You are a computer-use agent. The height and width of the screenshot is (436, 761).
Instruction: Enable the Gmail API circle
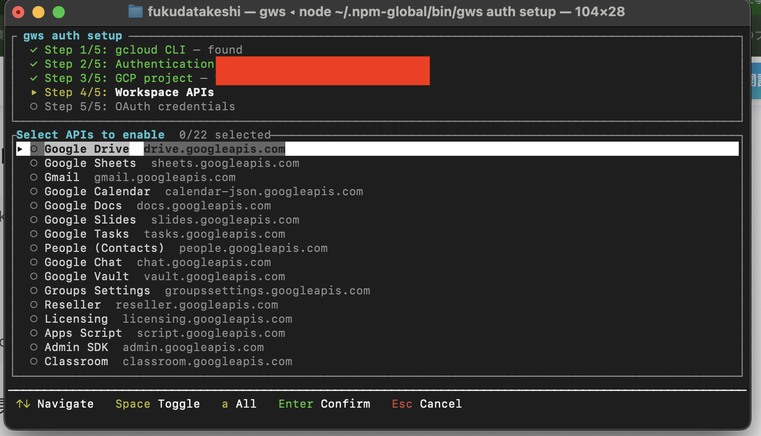(x=34, y=178)
